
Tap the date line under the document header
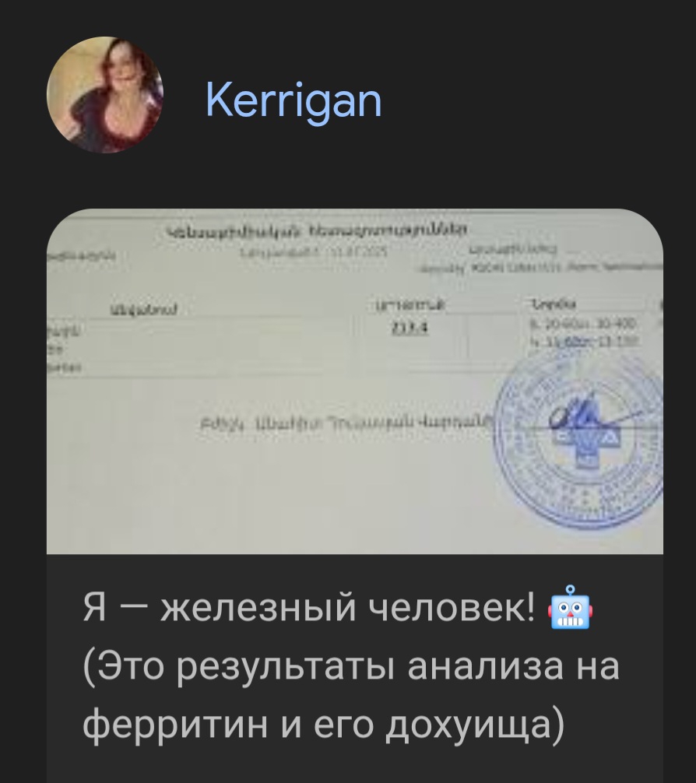(x=314, y=251)
